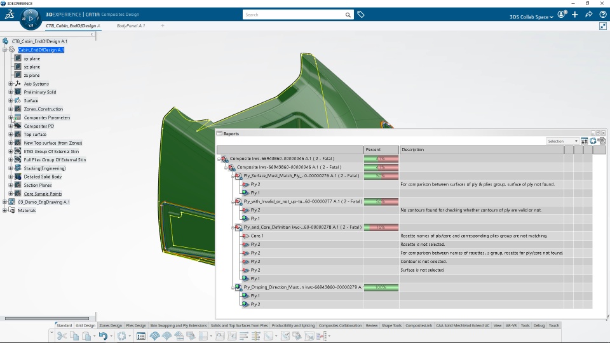
Task: Open the help question mark icon
Action: 602,15
